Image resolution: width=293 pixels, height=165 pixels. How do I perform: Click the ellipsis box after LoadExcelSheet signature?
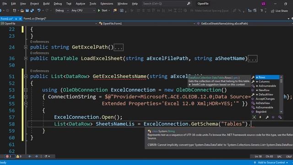pos(253,59)
